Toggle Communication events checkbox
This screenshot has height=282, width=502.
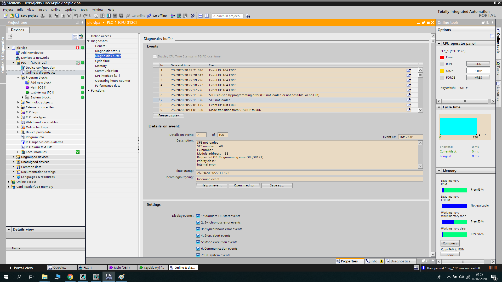(x=198, y=249)
